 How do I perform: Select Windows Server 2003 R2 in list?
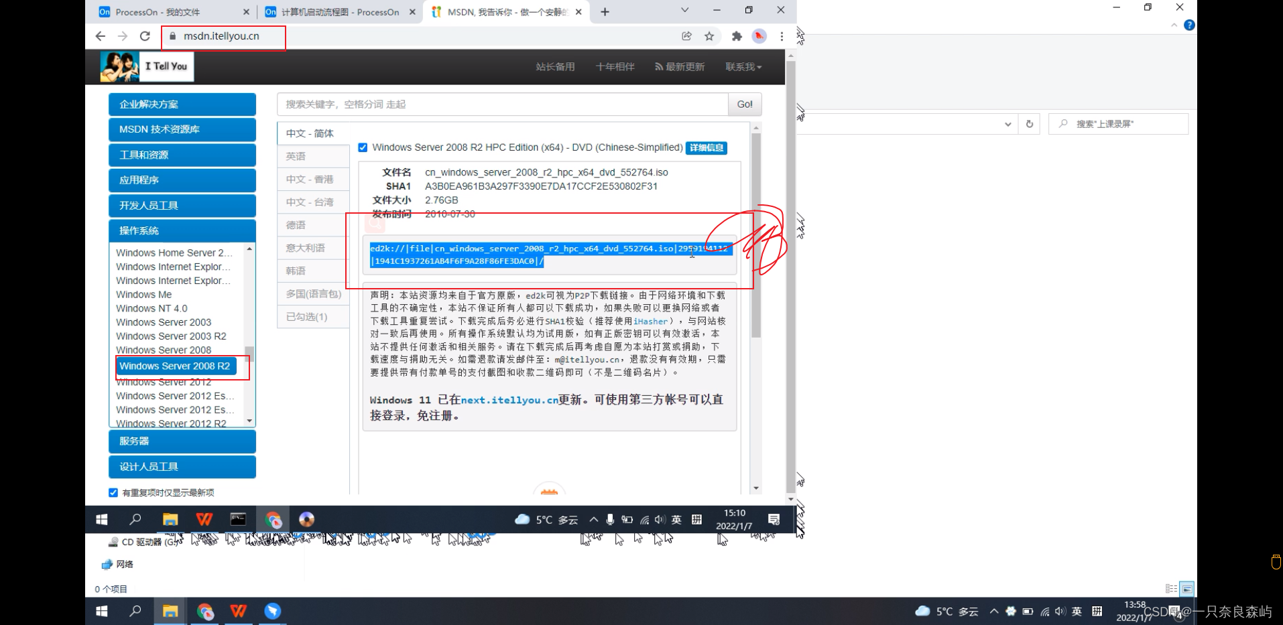pos(171,336)
